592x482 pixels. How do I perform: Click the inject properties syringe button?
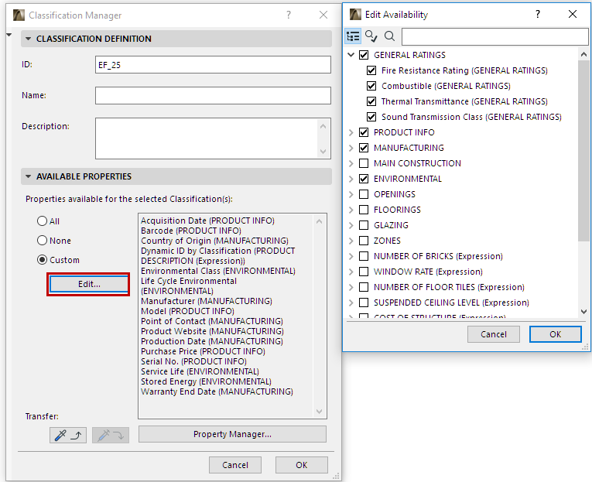tap(111, 436)
